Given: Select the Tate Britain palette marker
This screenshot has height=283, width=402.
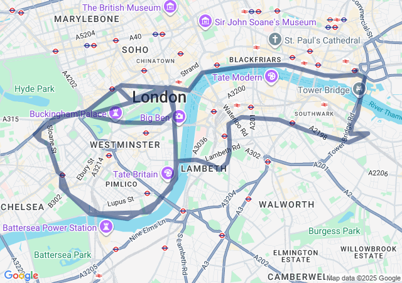Looking at the screenshot, I should click(168, 174).
